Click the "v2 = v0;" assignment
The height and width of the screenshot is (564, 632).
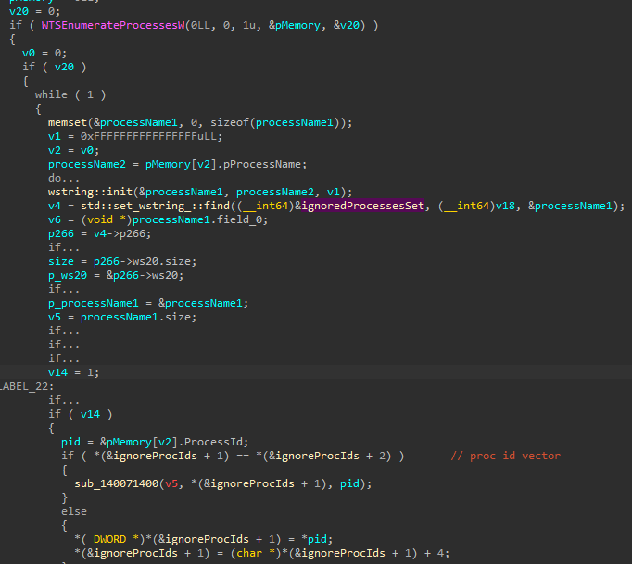pos(73,150)
